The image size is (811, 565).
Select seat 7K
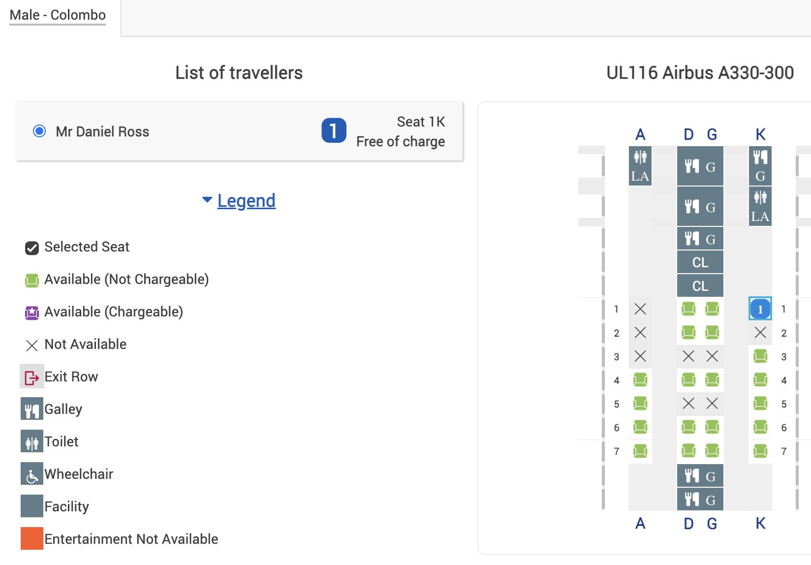(x=760, y=451)
